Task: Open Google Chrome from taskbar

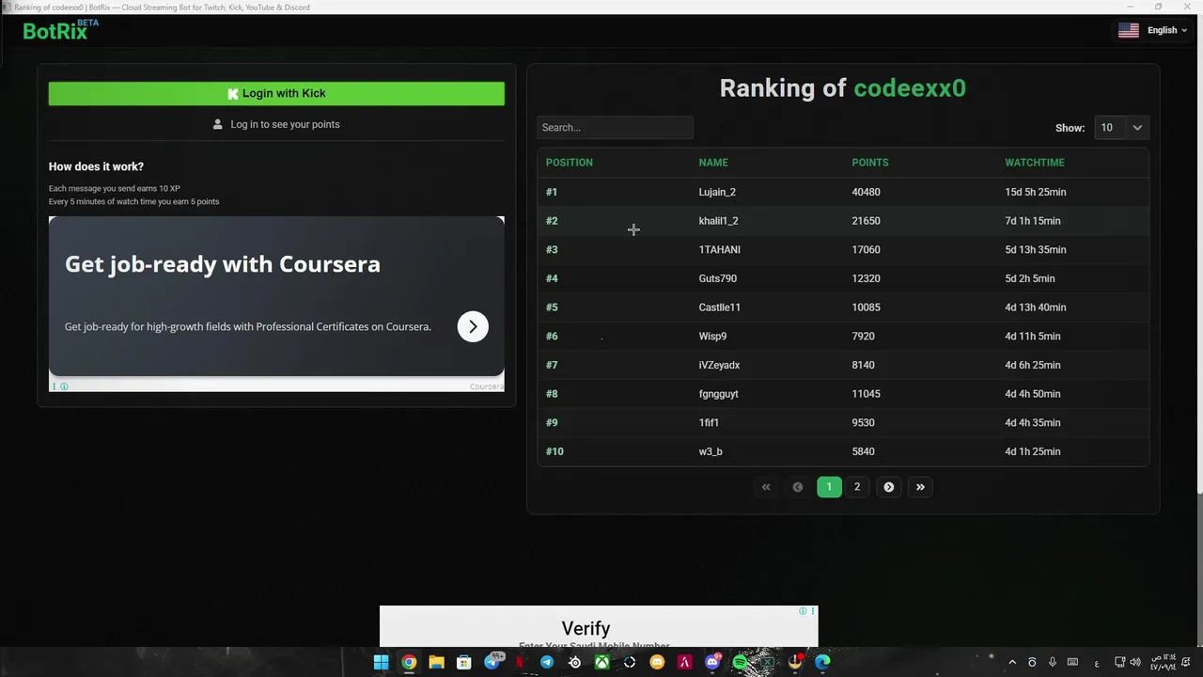Action: point(409,662)
